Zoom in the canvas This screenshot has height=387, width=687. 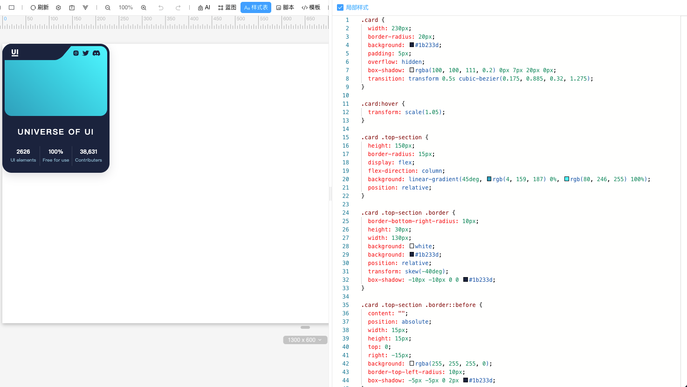coord(144,7)
